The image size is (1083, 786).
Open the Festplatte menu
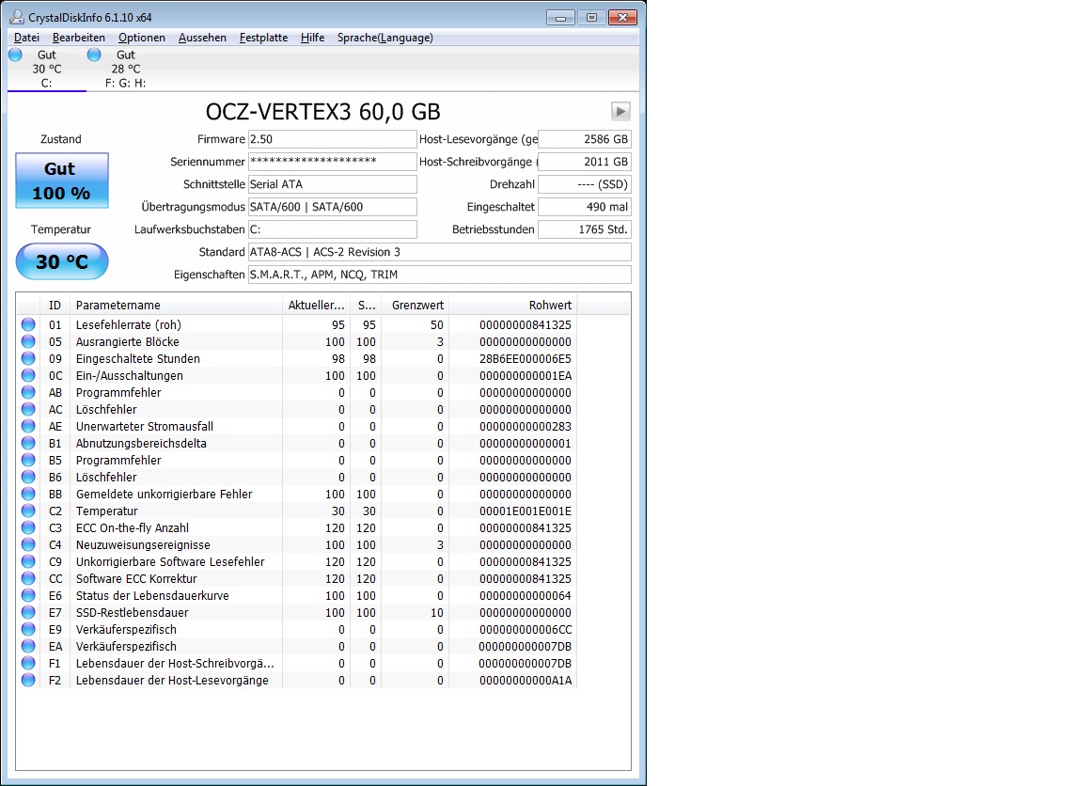(263, 38)
